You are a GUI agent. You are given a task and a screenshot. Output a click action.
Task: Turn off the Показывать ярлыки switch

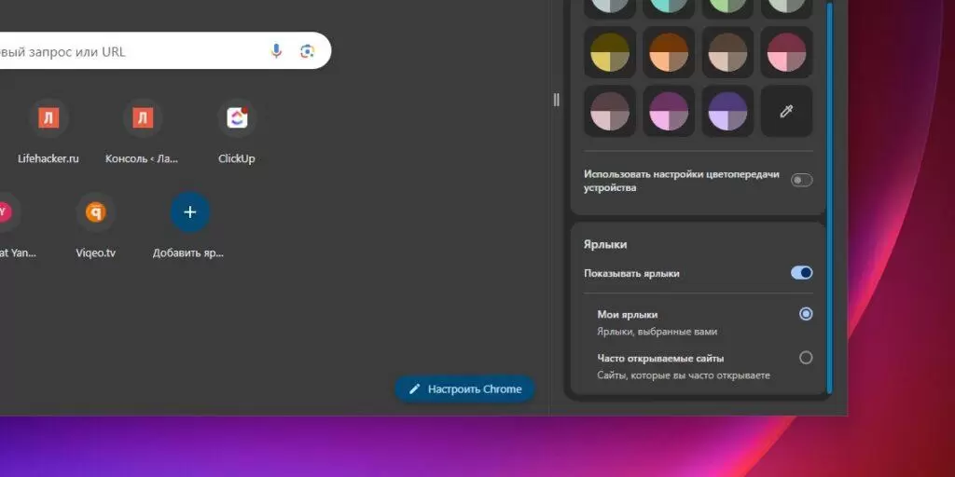tap(801, 273)
